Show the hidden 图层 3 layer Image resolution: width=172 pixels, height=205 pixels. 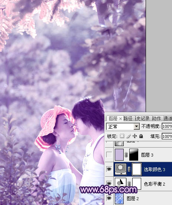tap(109, 155)
